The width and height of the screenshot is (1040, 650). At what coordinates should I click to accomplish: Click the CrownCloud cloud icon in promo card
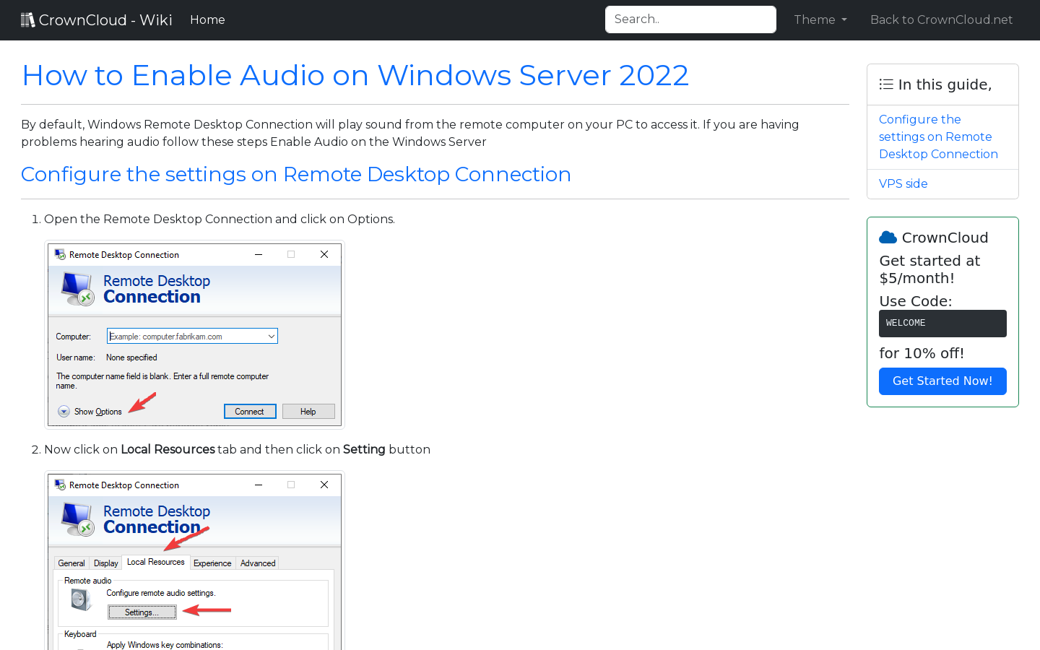click(888, 238)
